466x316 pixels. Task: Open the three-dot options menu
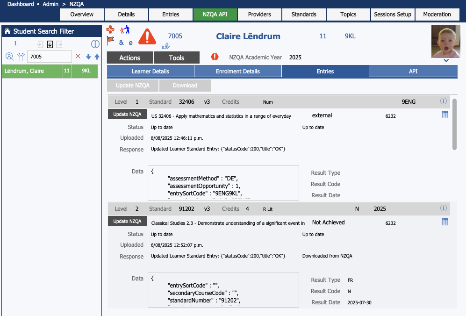(95, 44)
